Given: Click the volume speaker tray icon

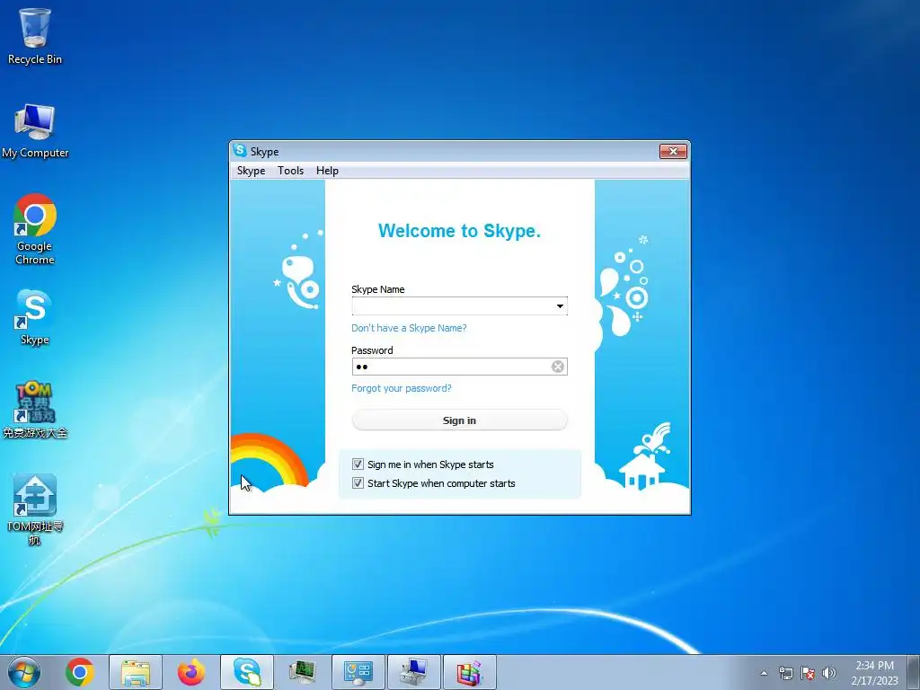Looking at the screenshot, I should point(829,673).
